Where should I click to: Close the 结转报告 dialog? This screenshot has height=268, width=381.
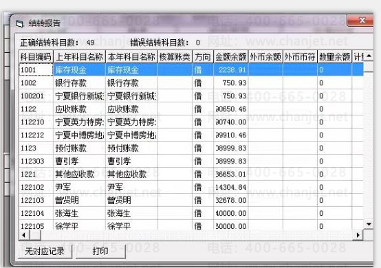[x=360, y=21]
